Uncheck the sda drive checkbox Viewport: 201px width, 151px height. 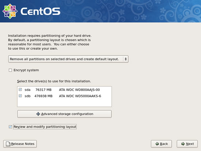point(20,90)
